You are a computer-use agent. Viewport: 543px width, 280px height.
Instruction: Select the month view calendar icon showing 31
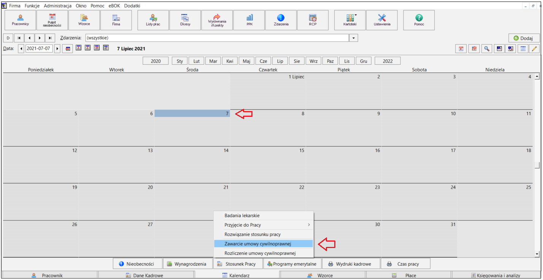pyautogui.click(x=97, y=48)
